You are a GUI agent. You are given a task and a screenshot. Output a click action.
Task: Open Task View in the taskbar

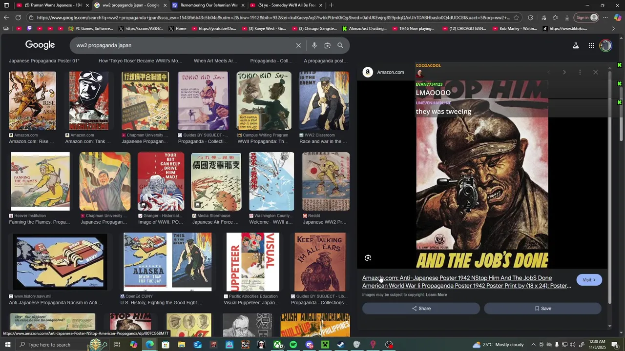[x=117, y=345]
